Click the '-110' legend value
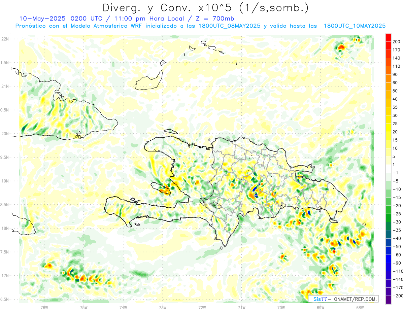Image resolution: width=404 pixels, height=312 pixels. (398, 271)
